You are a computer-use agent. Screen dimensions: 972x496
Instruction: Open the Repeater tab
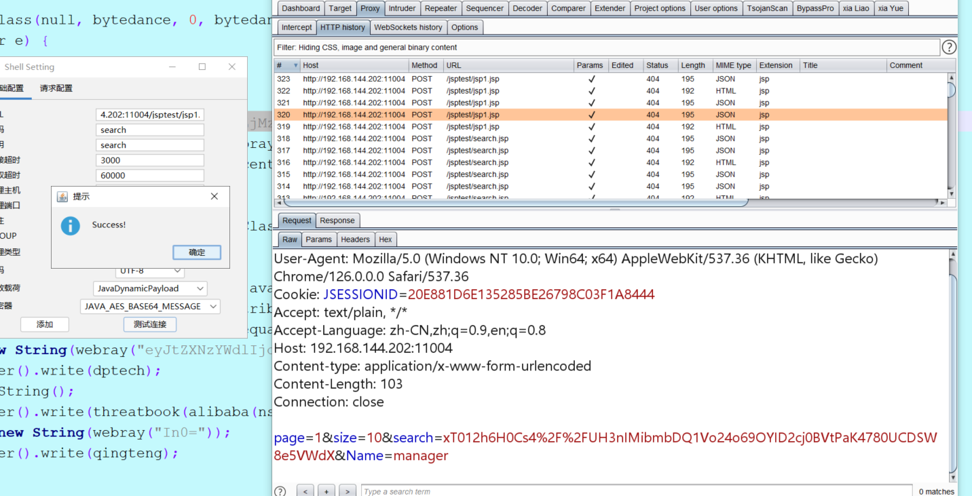(441, 8)
